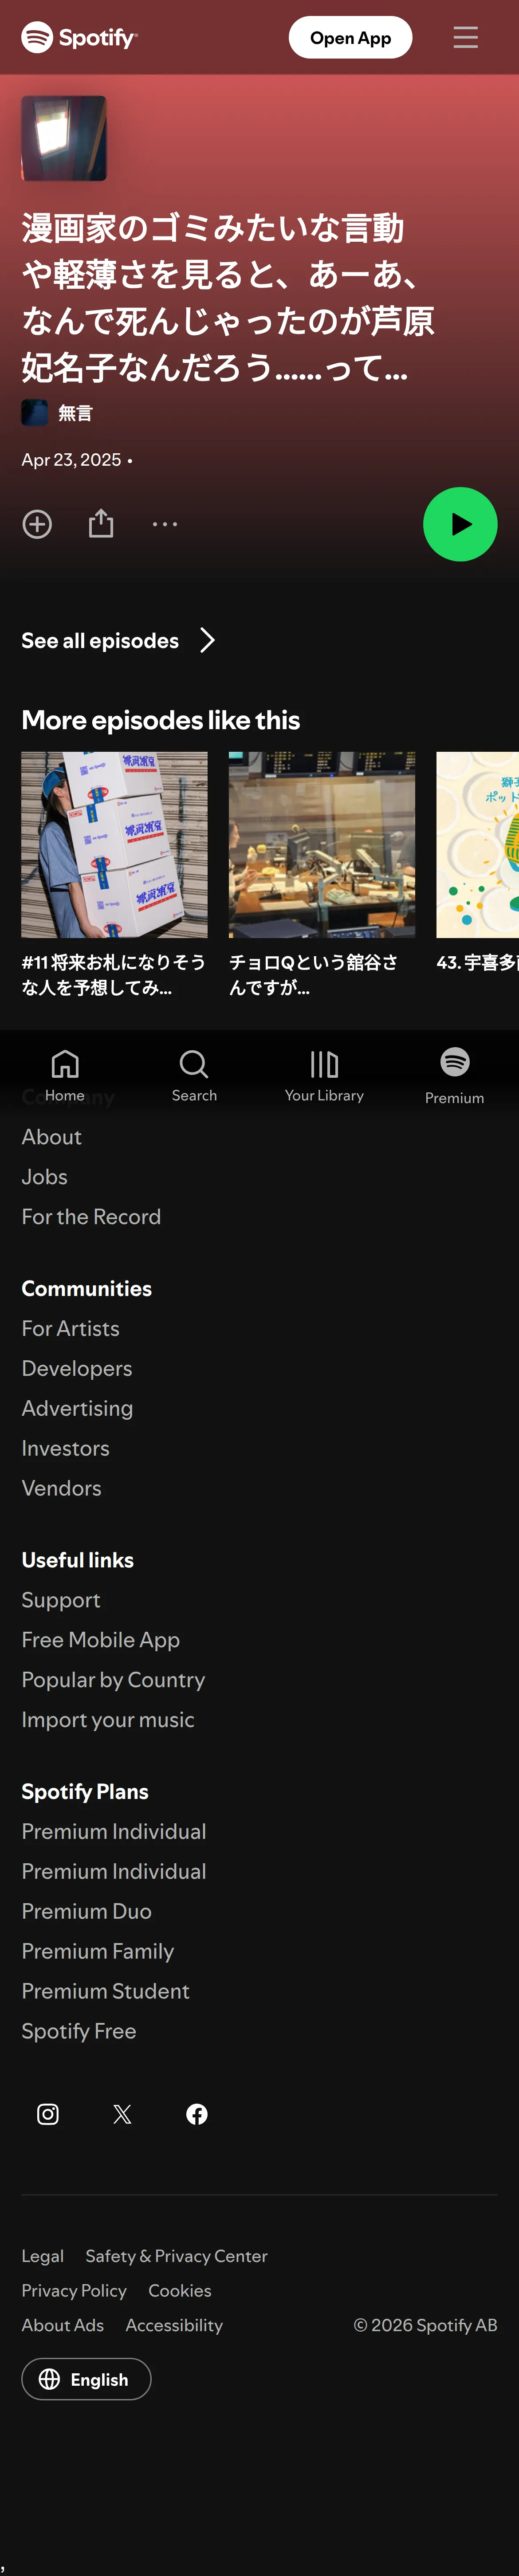This screenshot has height=2576, width=519.
Task: Open Your Library tab
Action: pyautogui.click(x=324, y=1075)
